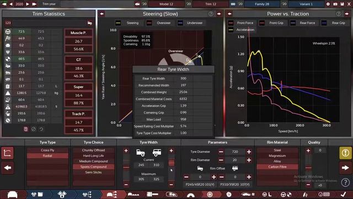The width and height of the screenshot is (353, 199).
Task: Open the steering and safety tab icon
Action: click(286, 194)
